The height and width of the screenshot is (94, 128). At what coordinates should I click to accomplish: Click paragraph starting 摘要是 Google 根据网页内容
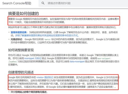(64, 21)
